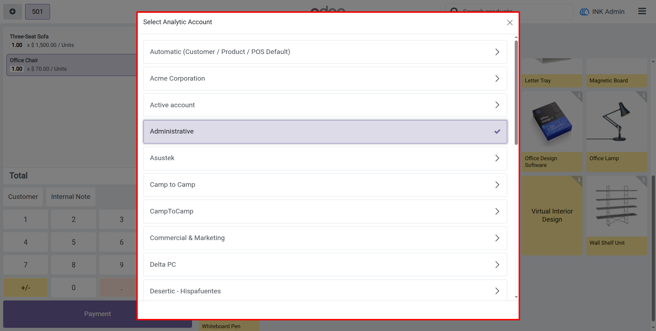The image size is (656, 331).
Task: Click the CampToCamp account text
Action: click(171, 211)
